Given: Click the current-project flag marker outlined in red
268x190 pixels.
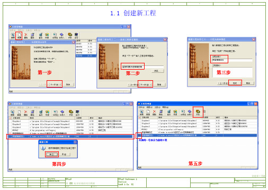Looking at the screenshot, I should [139, 136].
